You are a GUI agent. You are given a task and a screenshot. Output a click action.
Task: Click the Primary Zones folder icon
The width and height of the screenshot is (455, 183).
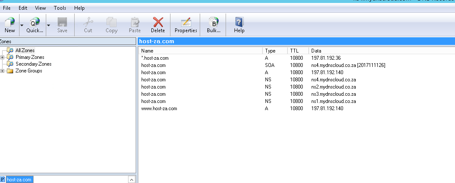[x=10, y=57]
